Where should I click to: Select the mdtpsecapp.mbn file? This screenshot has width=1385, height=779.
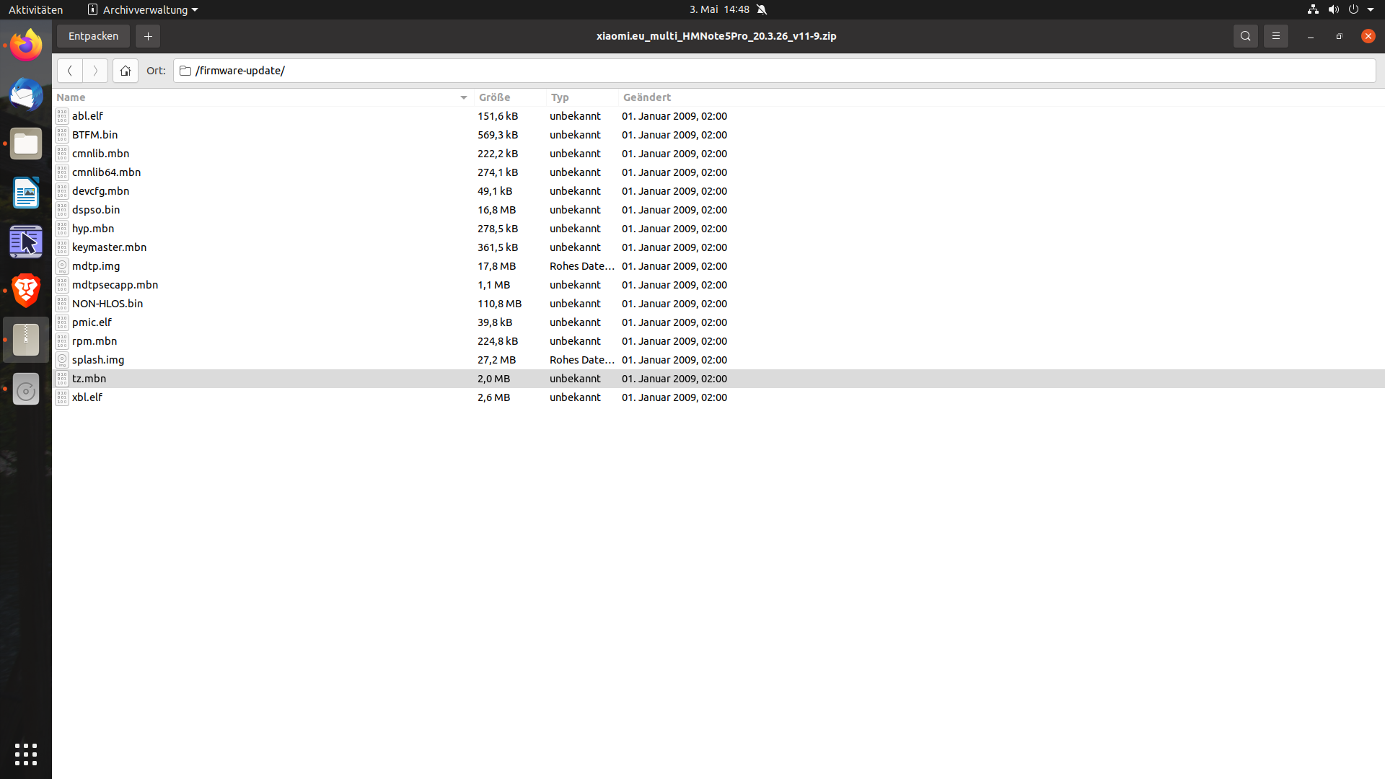[x=718, y=285]
